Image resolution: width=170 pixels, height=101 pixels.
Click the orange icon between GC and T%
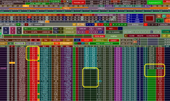pyautogui.click(x=78, y=25)
